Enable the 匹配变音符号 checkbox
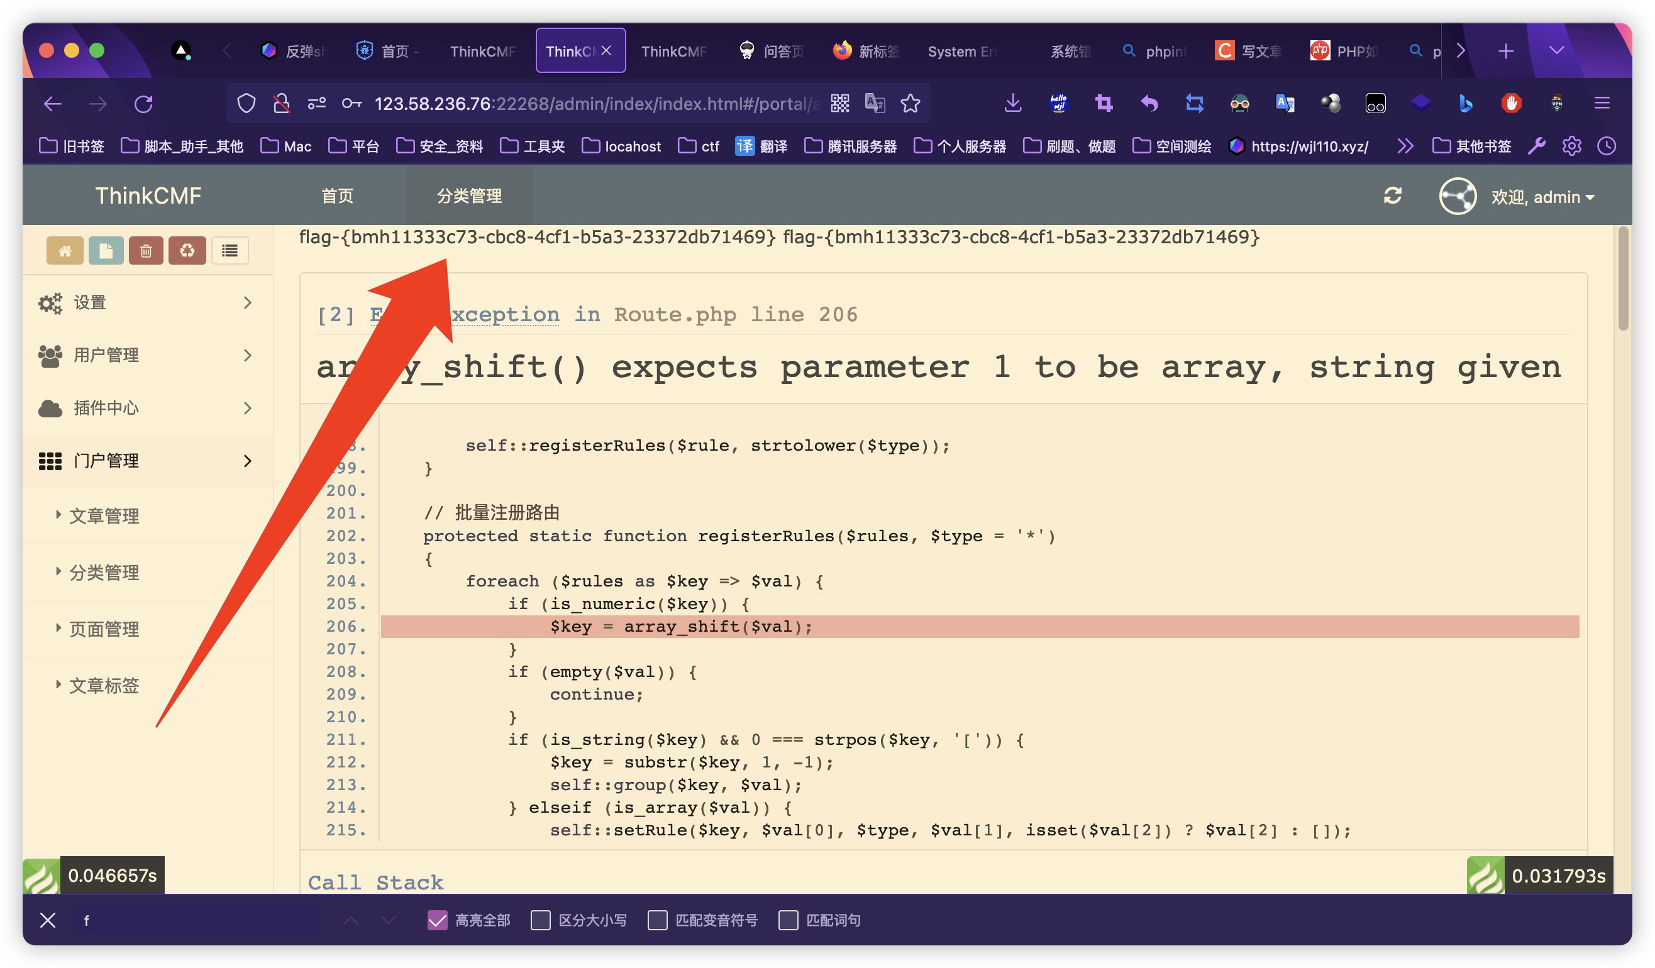The image size is (1655, 968). click(x=657, y=920)
